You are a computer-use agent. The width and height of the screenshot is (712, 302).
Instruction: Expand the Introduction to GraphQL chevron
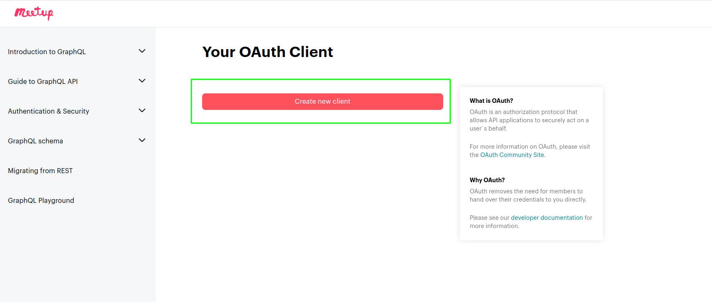142,51
